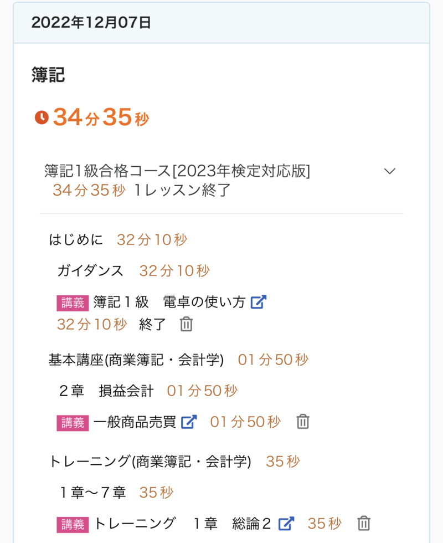Click the 簿記 subject heading
The image size is (443, 543).
coord(48,75)
